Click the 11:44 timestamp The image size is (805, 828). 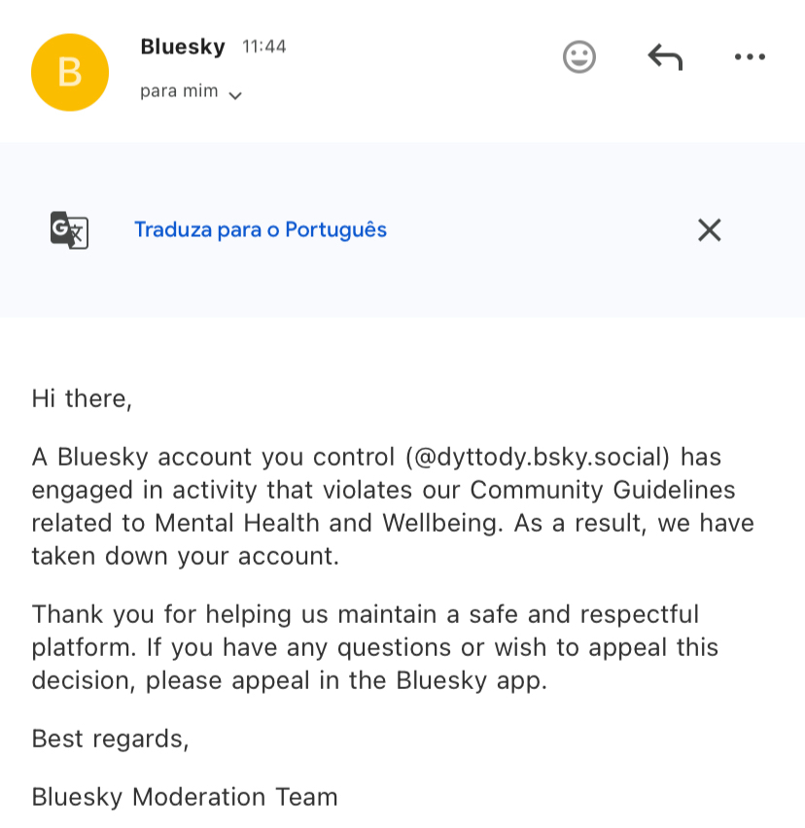coord(263,47)
